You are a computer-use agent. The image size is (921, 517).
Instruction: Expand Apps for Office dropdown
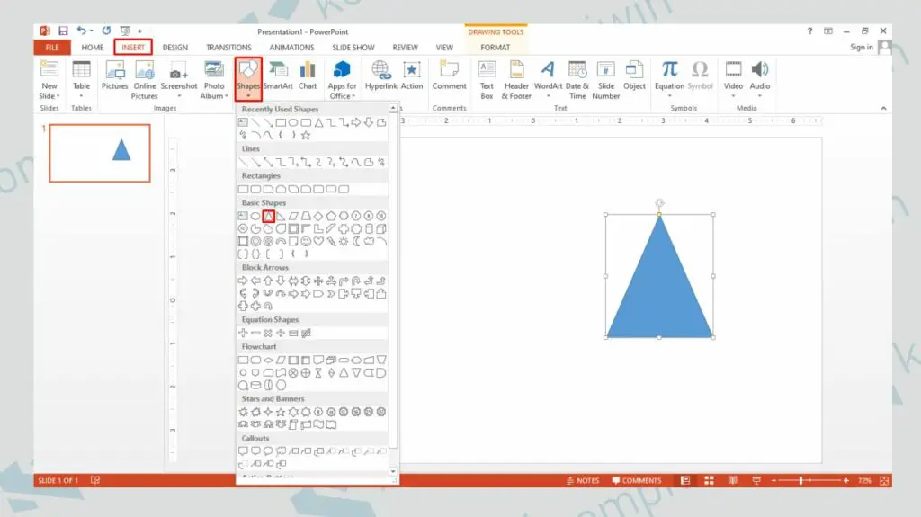[353, 96]
